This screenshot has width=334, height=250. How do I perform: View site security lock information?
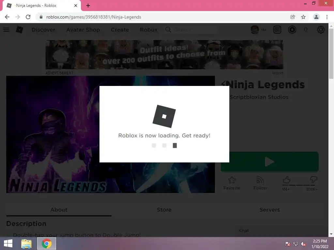point(41,17)
